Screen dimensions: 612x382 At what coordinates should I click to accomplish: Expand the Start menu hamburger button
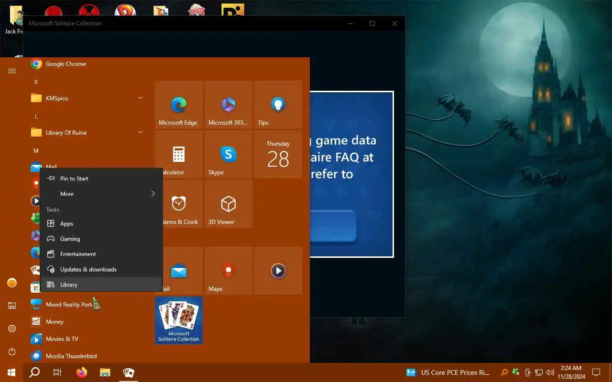[x=12, y=71]
